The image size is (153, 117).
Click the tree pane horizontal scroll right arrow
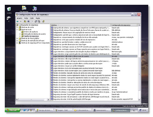tap(48, 100)
